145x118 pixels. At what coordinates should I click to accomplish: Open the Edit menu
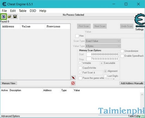13,11
